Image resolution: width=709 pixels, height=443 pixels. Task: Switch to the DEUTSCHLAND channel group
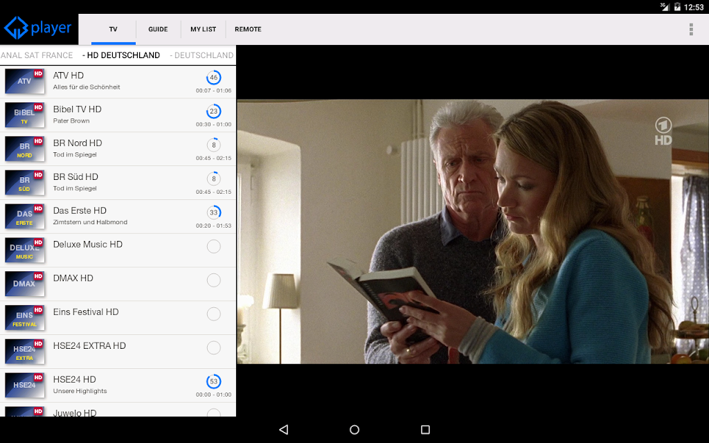point(201,55)
